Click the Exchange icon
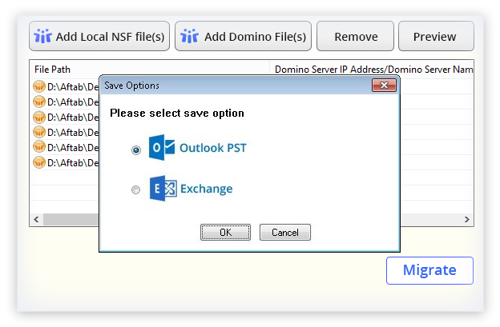This screenshot has width=500, height=327. [163, 189]
